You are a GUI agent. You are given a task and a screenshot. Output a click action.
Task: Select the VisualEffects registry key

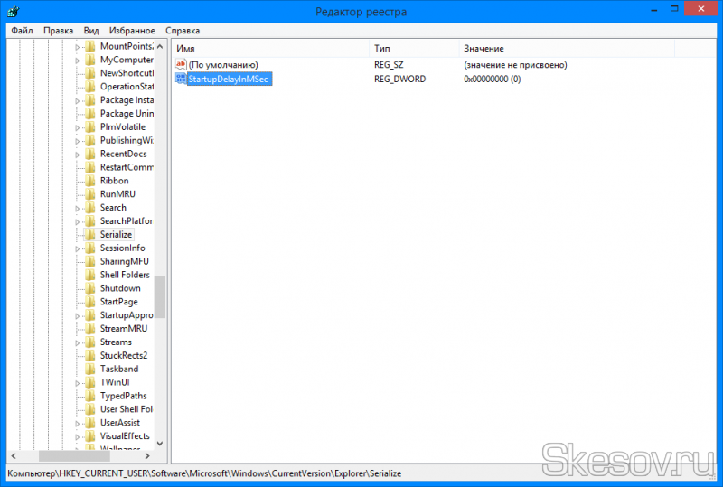click(x=125, y=436)
